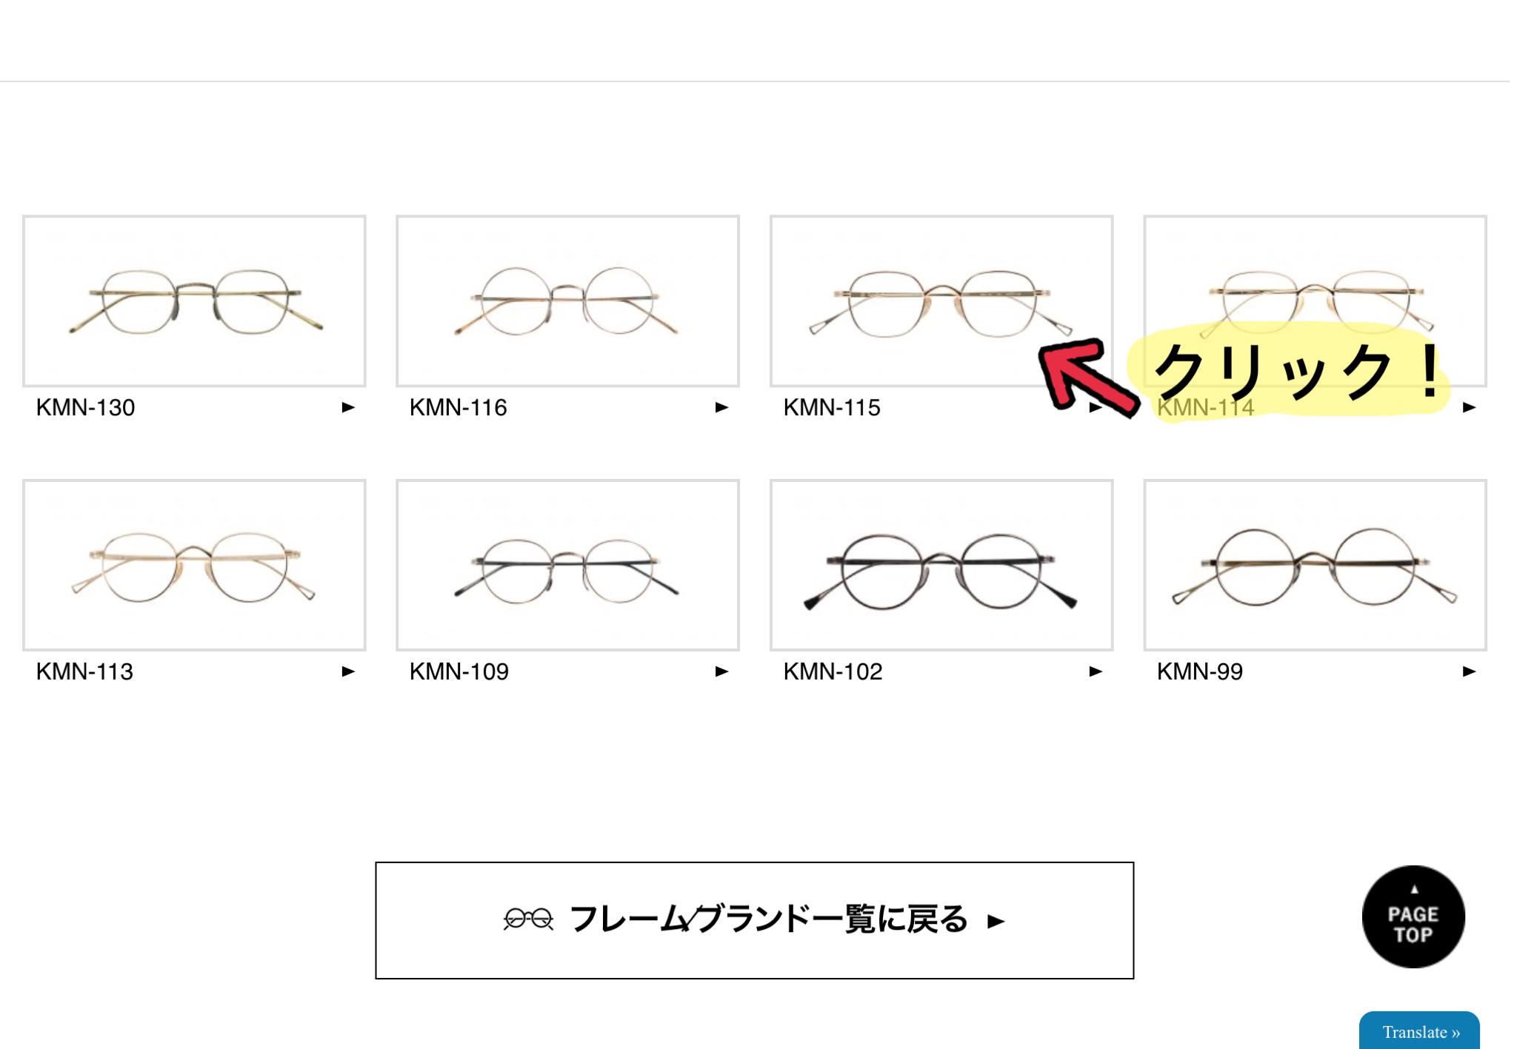Select the KMN-113 product name link
Screen dimensions: 1517x1049
point(84,671)
